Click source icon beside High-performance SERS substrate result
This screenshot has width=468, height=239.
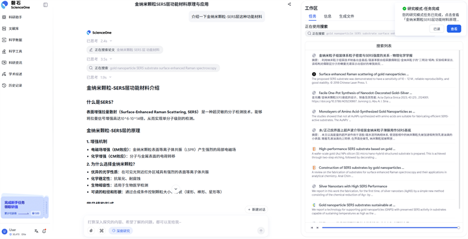click(314, 149)
